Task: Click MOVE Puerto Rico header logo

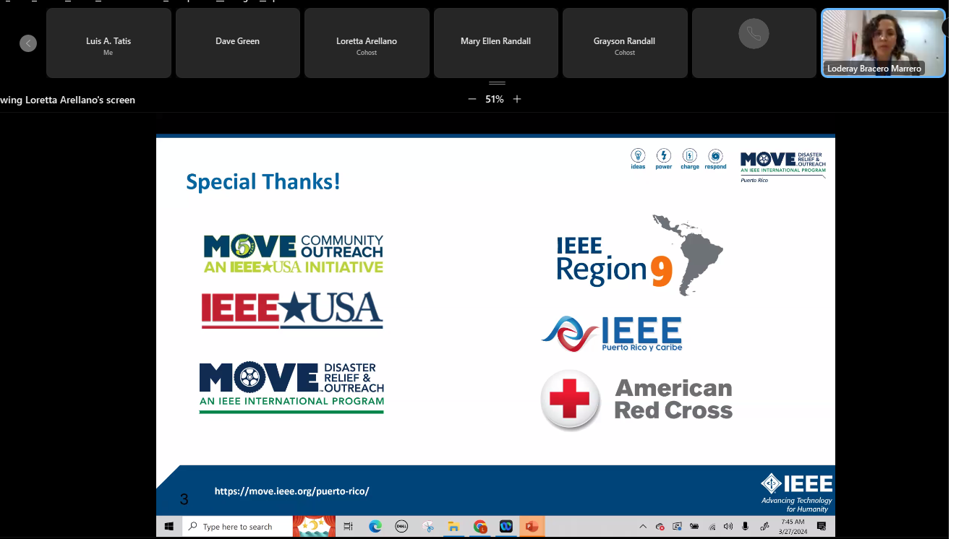Action: (782, 167)
